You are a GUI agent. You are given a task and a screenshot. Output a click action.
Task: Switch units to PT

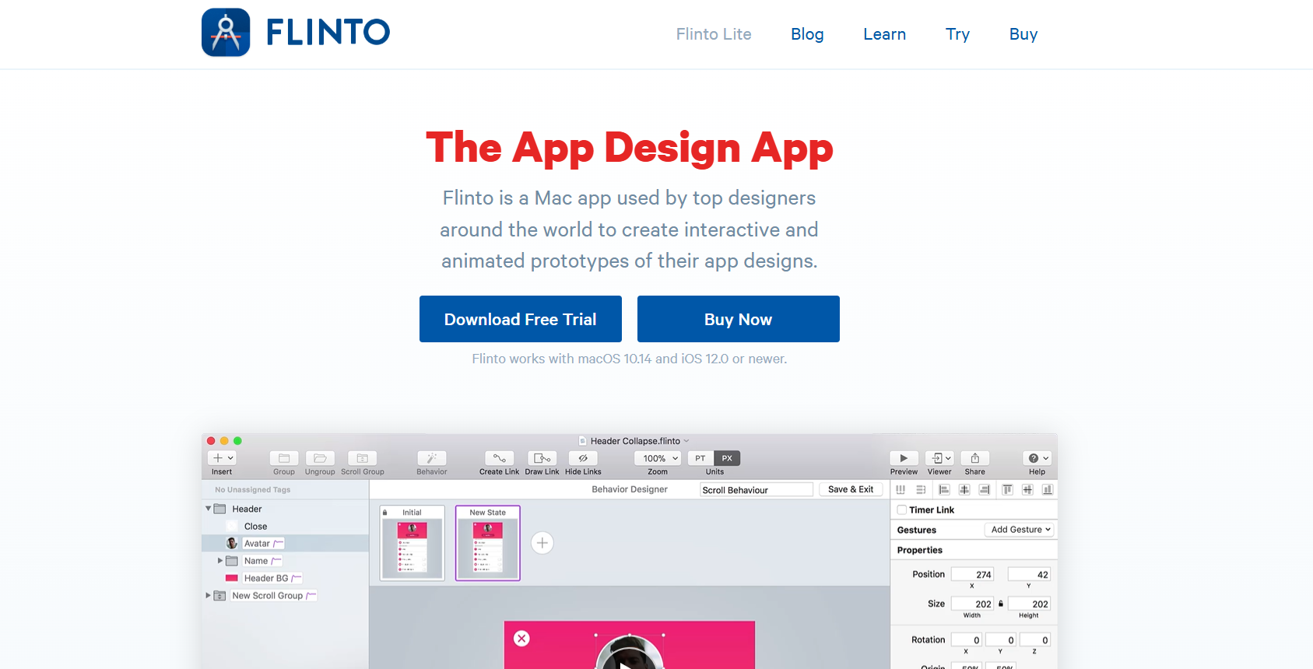[x=700, y=458]
